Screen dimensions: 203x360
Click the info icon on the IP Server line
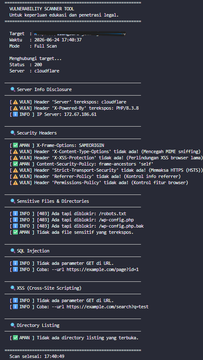pos(15,114)
